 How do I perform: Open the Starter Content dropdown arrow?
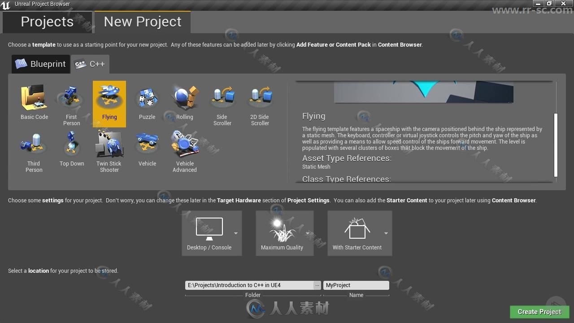(x=386, y=233)
